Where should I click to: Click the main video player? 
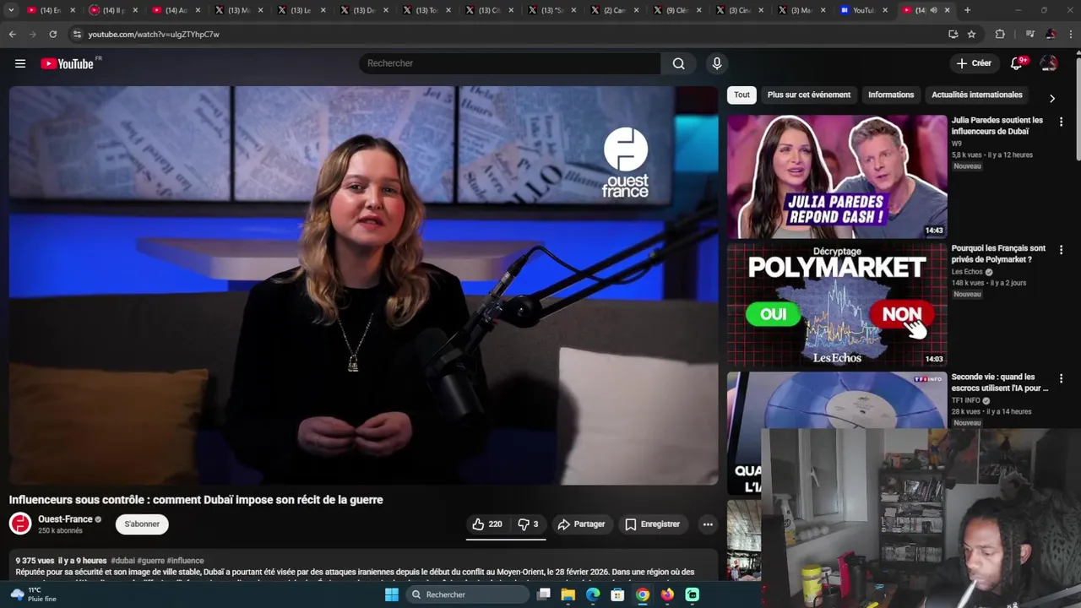click(x=363, y=285)
